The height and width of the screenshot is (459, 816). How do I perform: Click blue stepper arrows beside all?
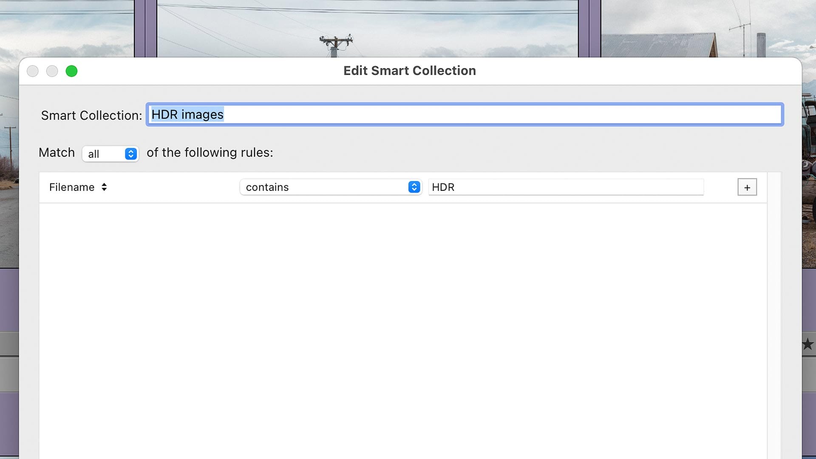coord(131,153)
